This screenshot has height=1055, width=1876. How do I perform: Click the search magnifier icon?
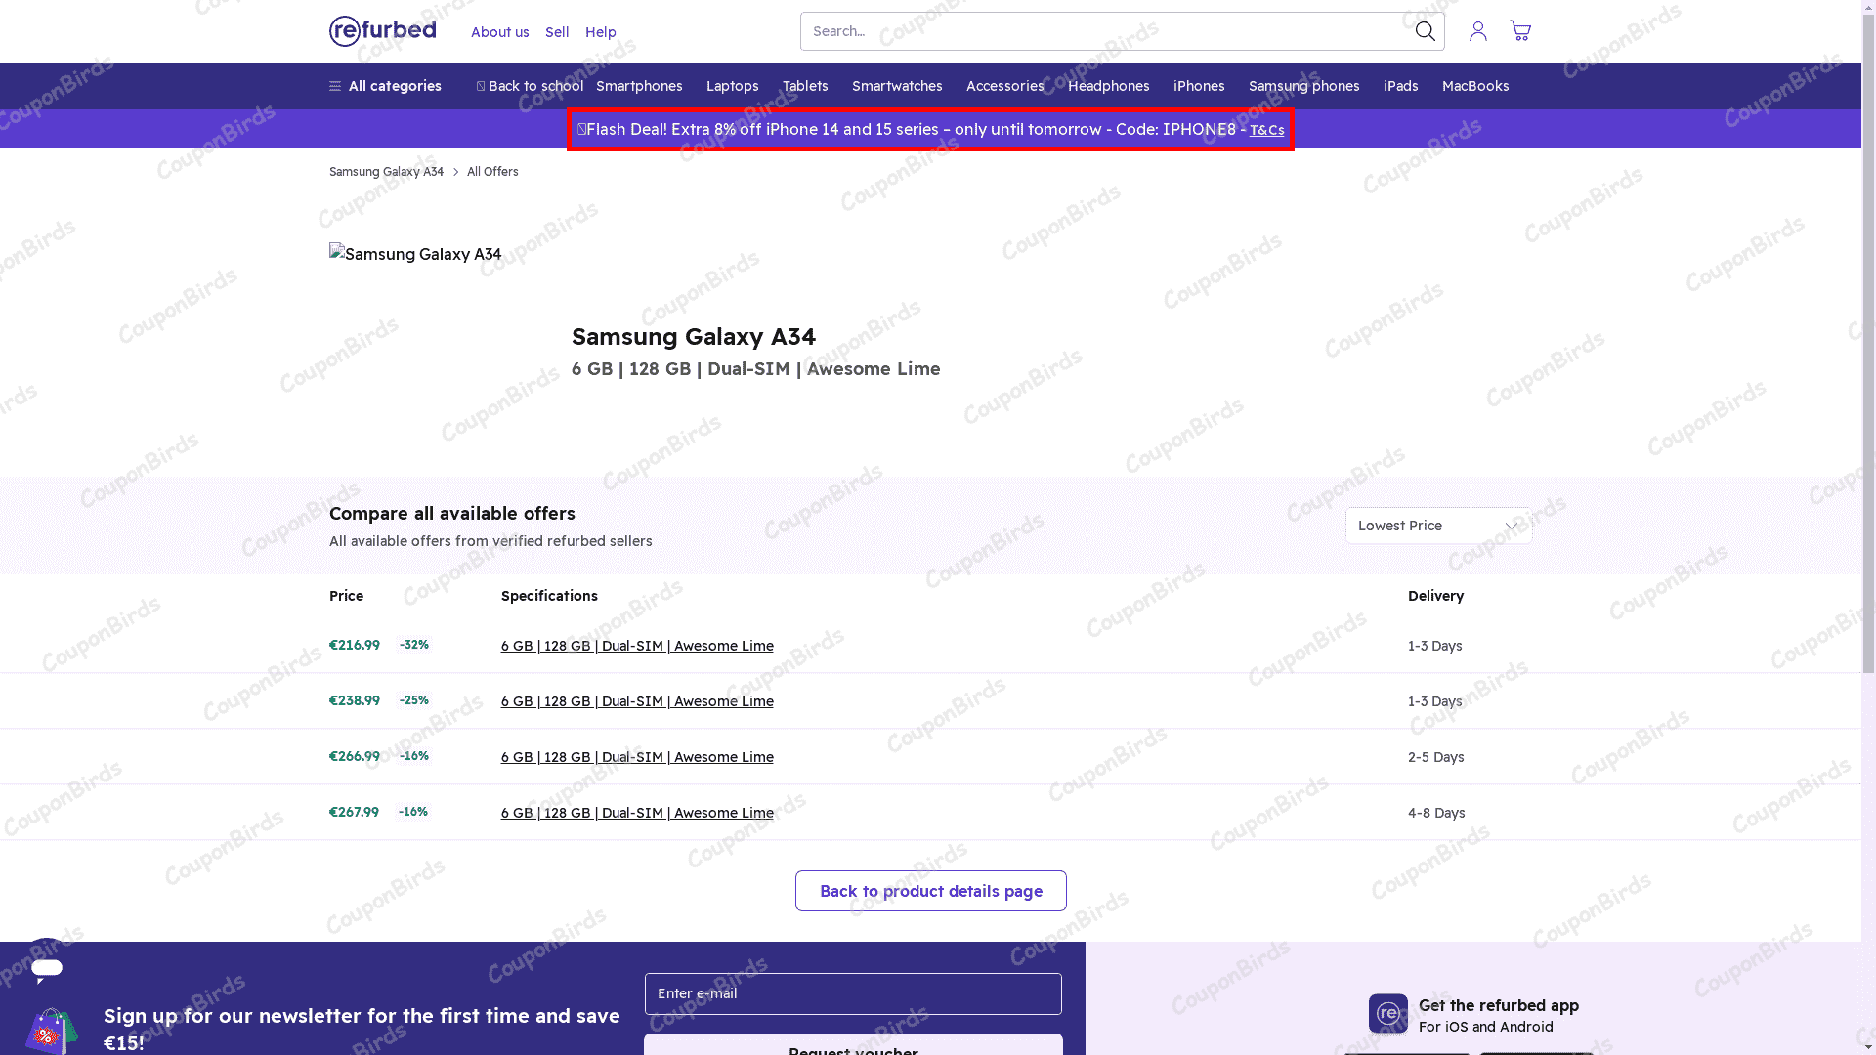pos(1425,31)
